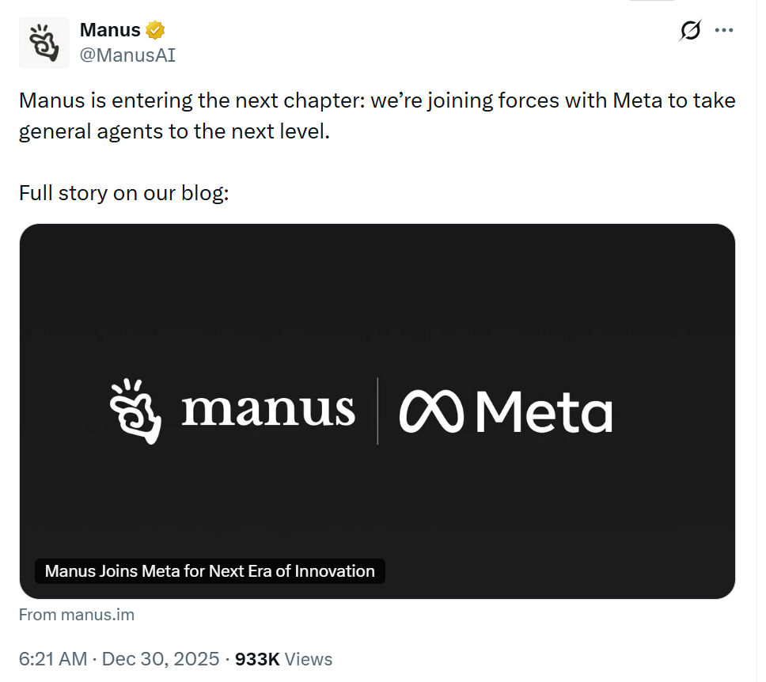Click the gold verified badge next to Manus

coord(157,29)
